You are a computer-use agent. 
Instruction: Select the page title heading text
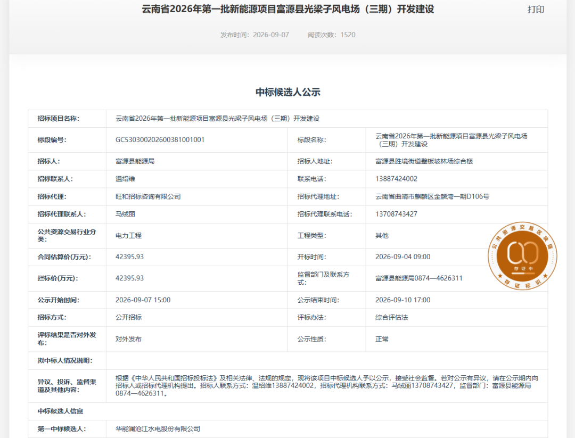click(x=288, y=9)
